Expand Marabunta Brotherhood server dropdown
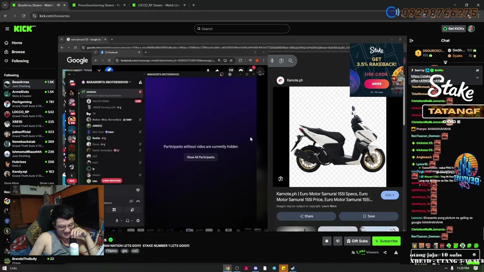Image resolution: width=484 pixels, height=272 pixels. tap(130, 82)
